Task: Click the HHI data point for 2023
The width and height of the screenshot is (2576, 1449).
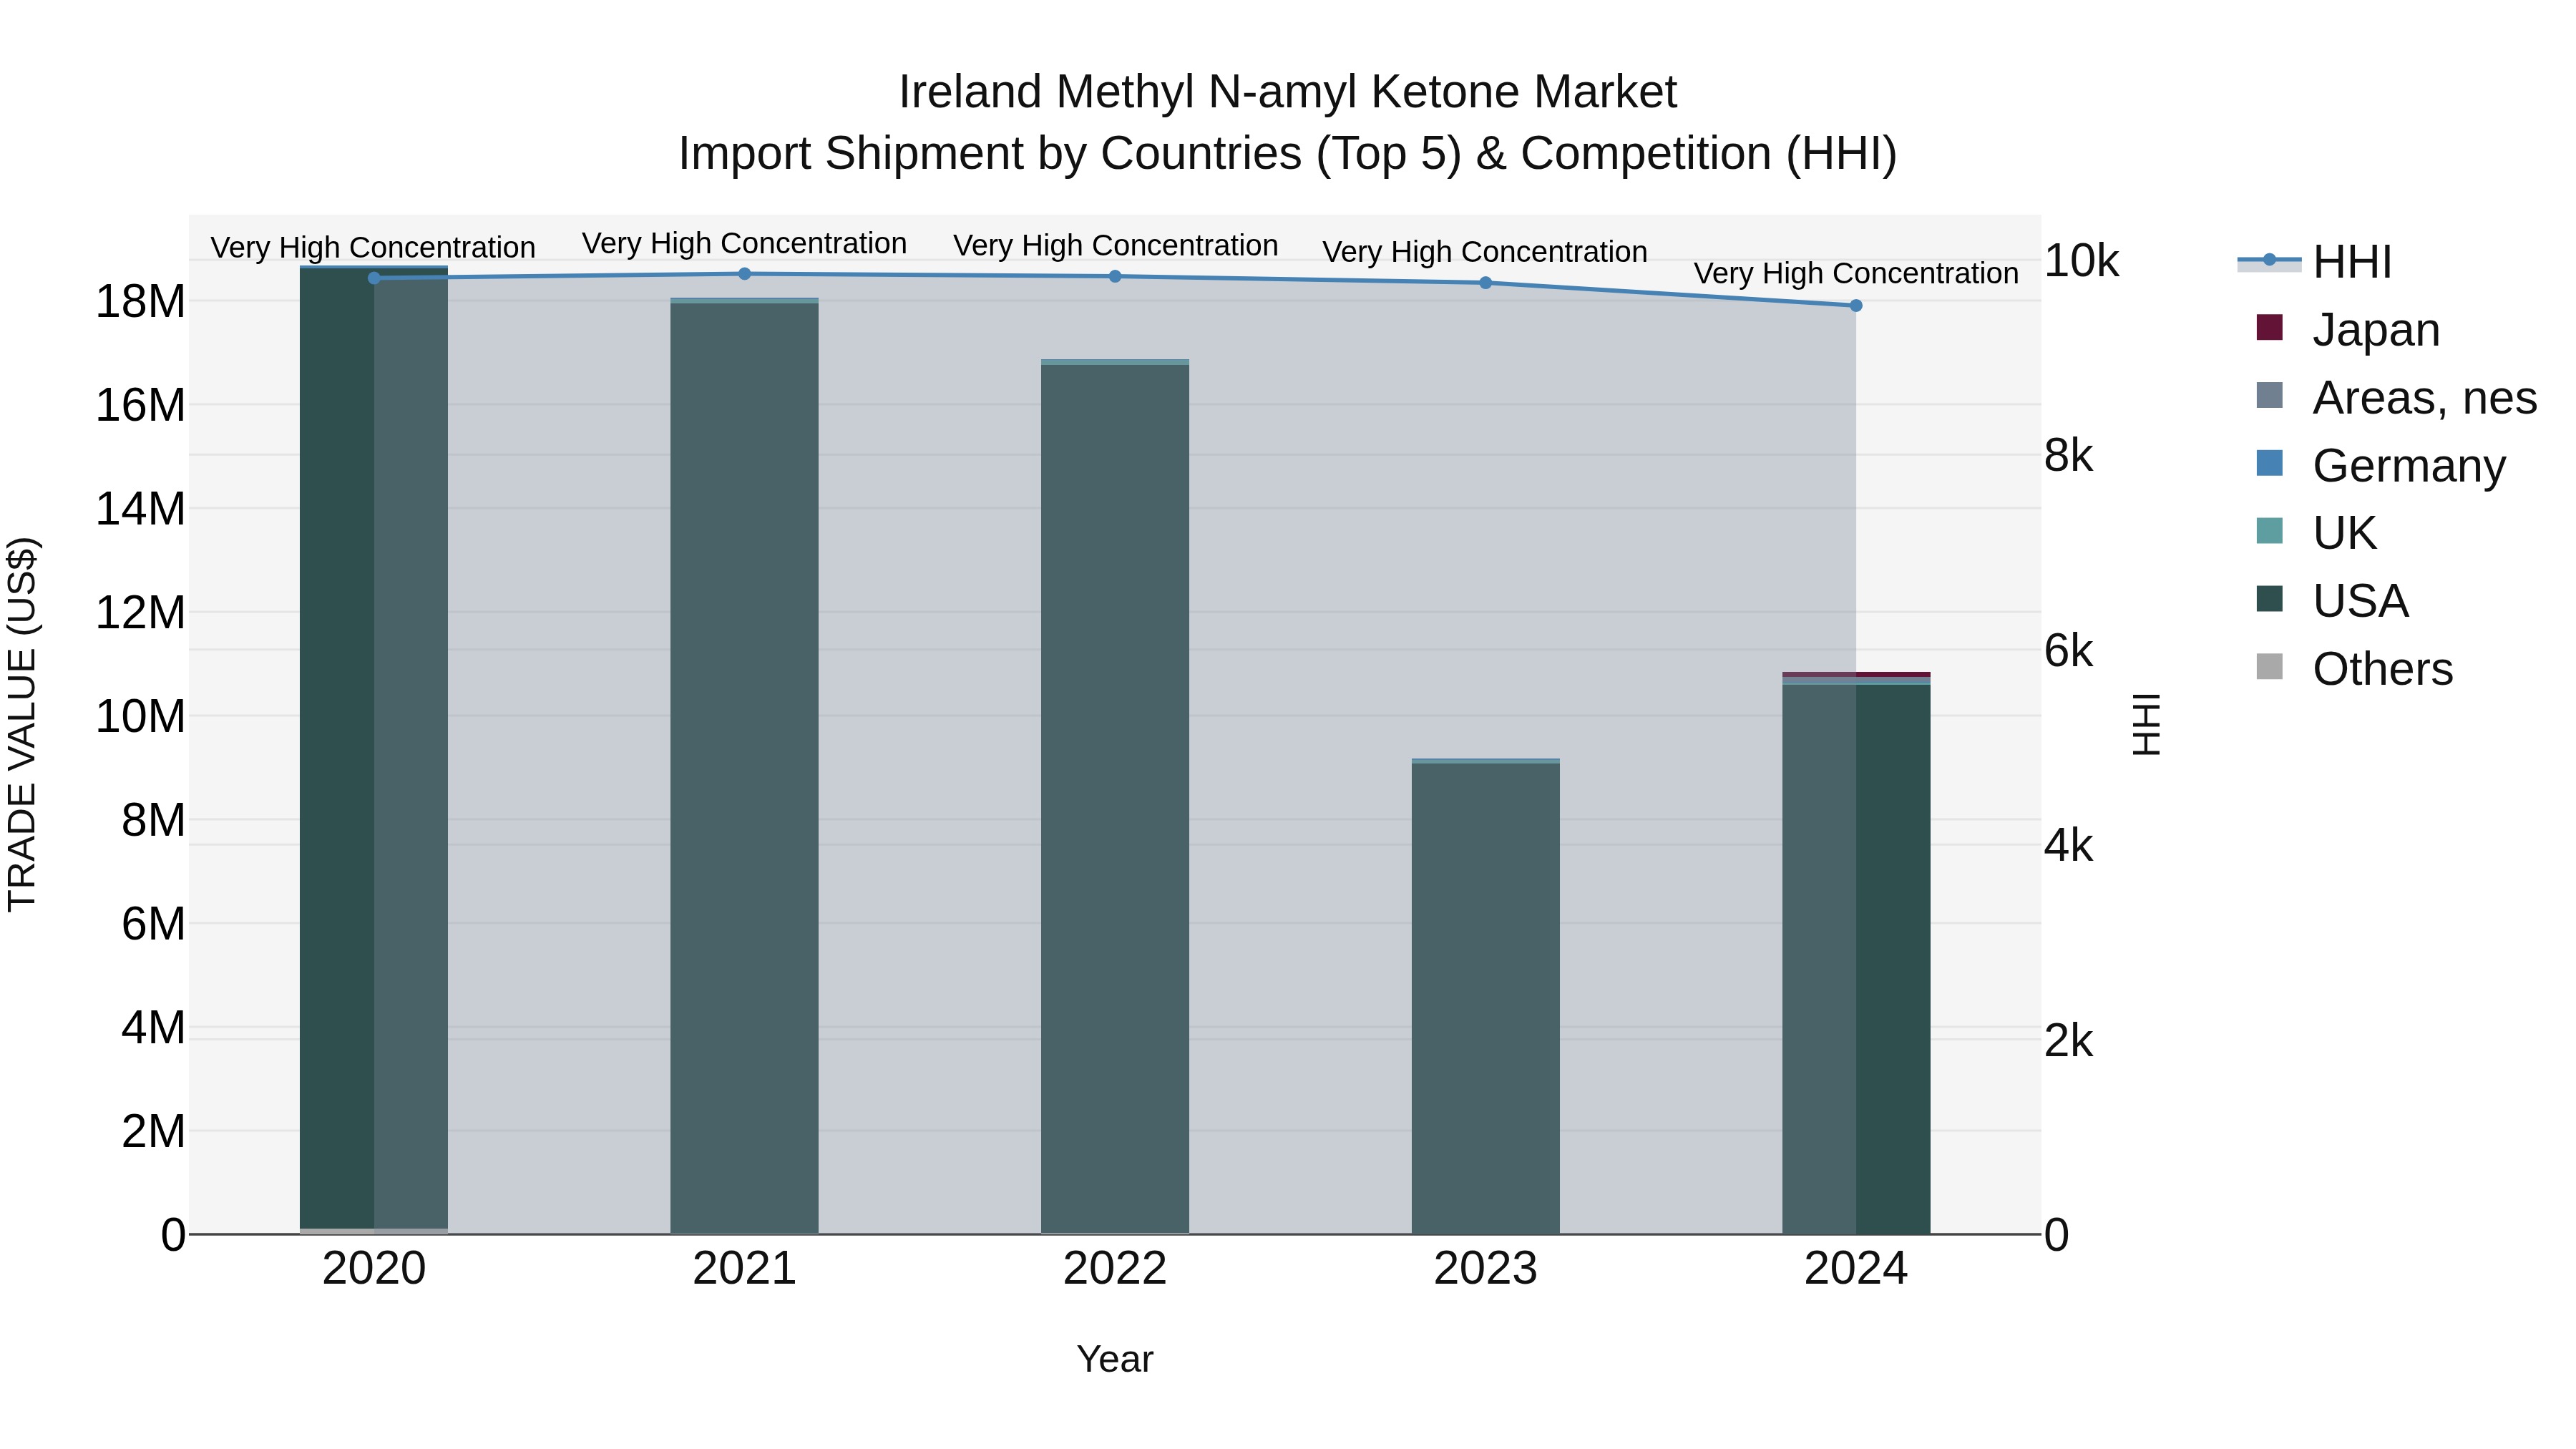Action: (x=1485, y=283)
